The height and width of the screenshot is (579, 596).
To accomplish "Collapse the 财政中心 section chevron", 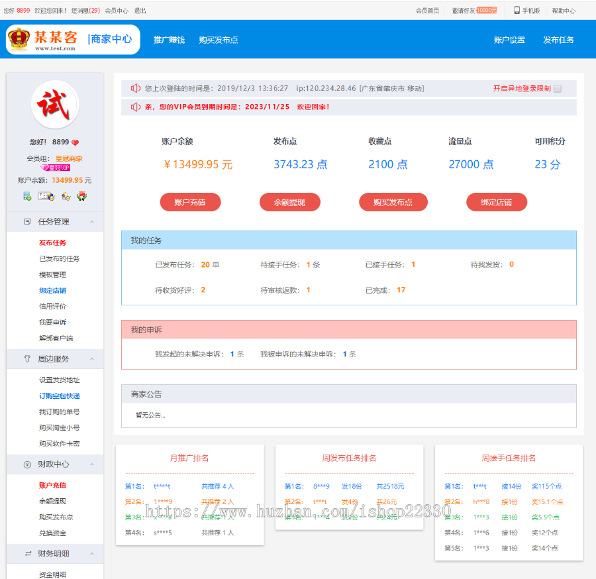I will click(92, 464).
